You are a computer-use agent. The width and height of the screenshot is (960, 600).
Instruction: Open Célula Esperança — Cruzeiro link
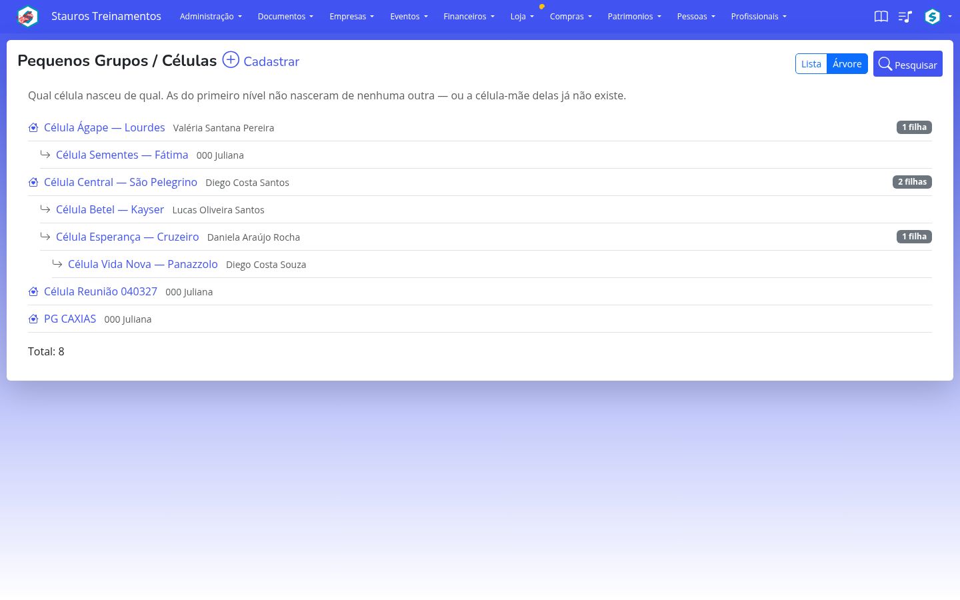pyautogui.click(x=127, y=237)
